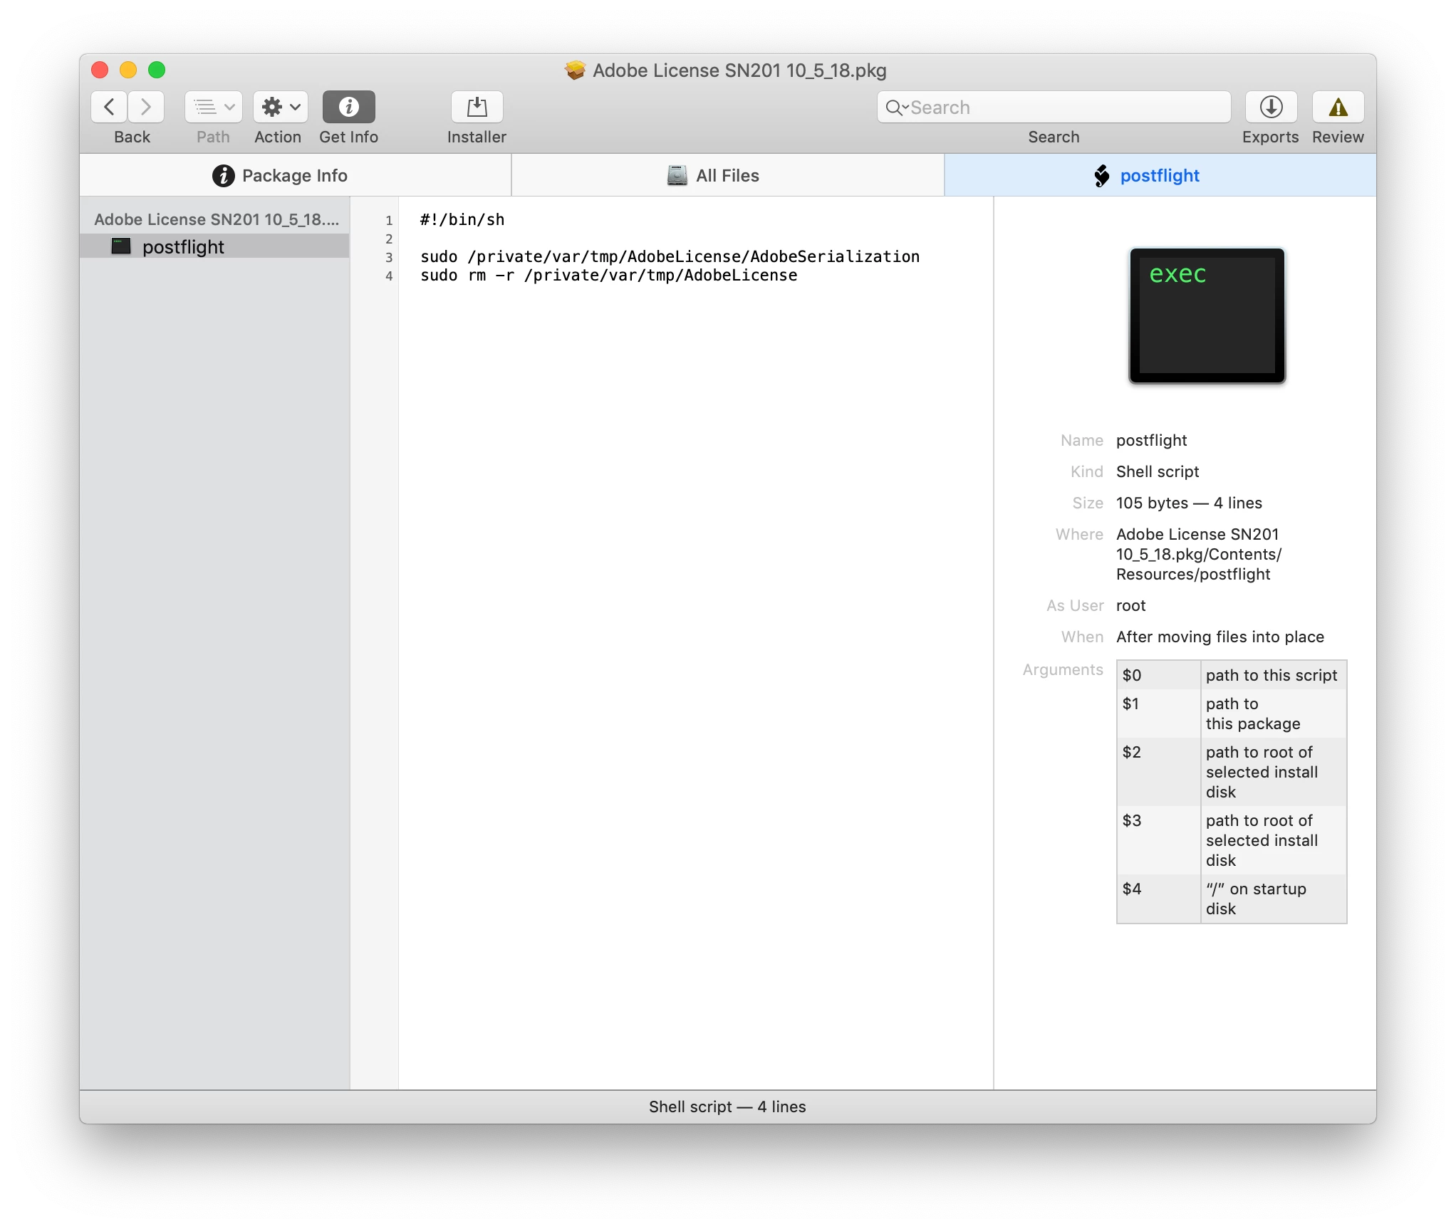Switch to the All Files tab
This screenshot has height=1229, width=1456.
(x=727, y=175)
